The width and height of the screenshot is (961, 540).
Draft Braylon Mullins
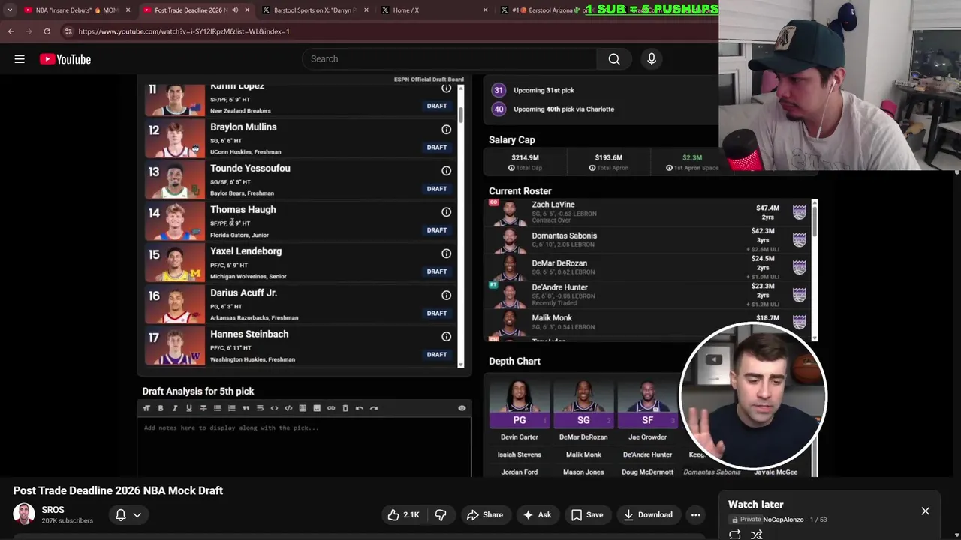(x=437, y=148)
